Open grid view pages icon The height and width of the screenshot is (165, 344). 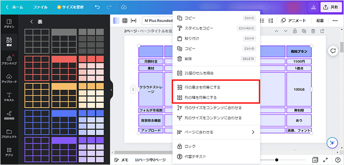coord(315,160)
